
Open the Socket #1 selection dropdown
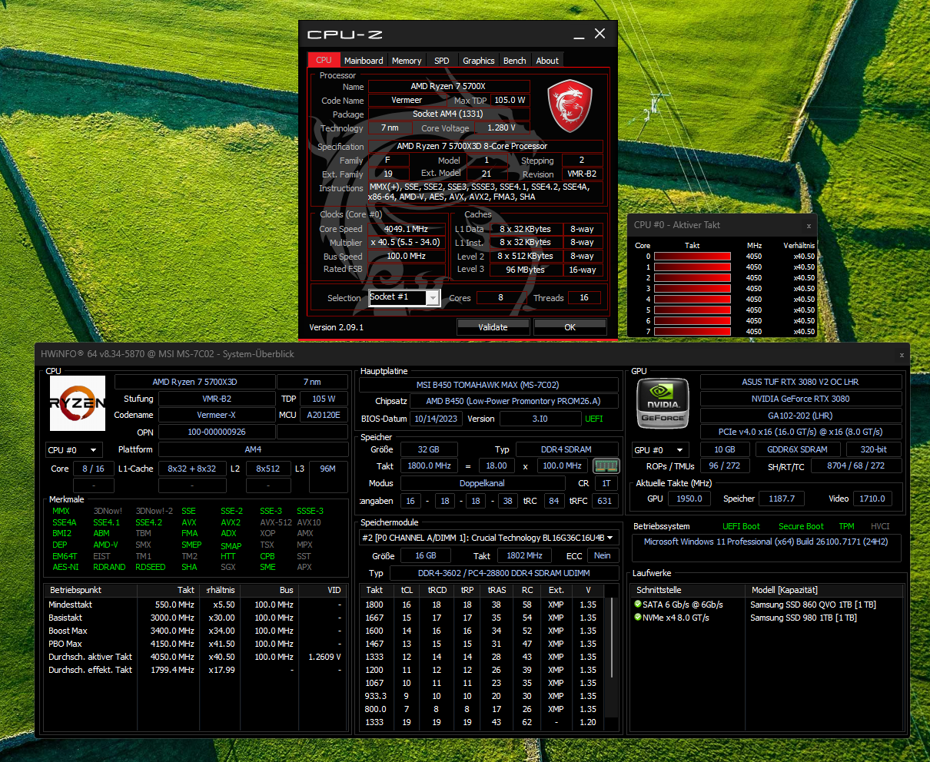433,297
